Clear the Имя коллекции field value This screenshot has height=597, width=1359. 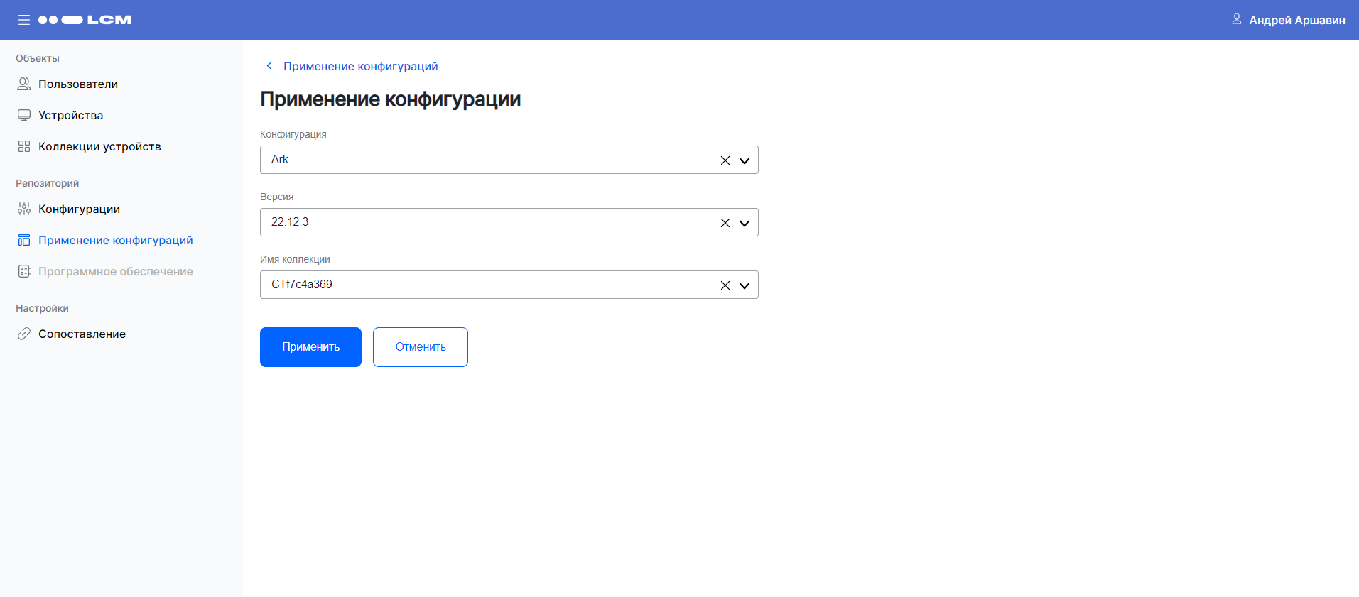725,285
